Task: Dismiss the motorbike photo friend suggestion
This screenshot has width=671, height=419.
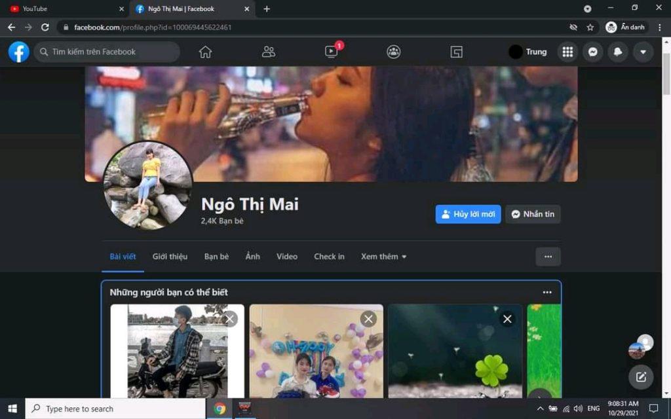Action: tap(229, 319)
